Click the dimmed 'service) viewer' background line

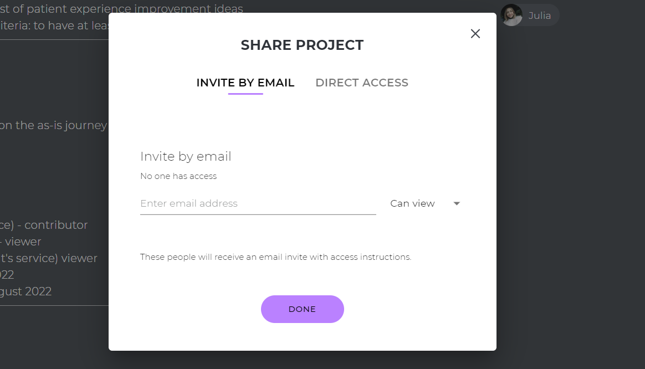tap(49, 258)
